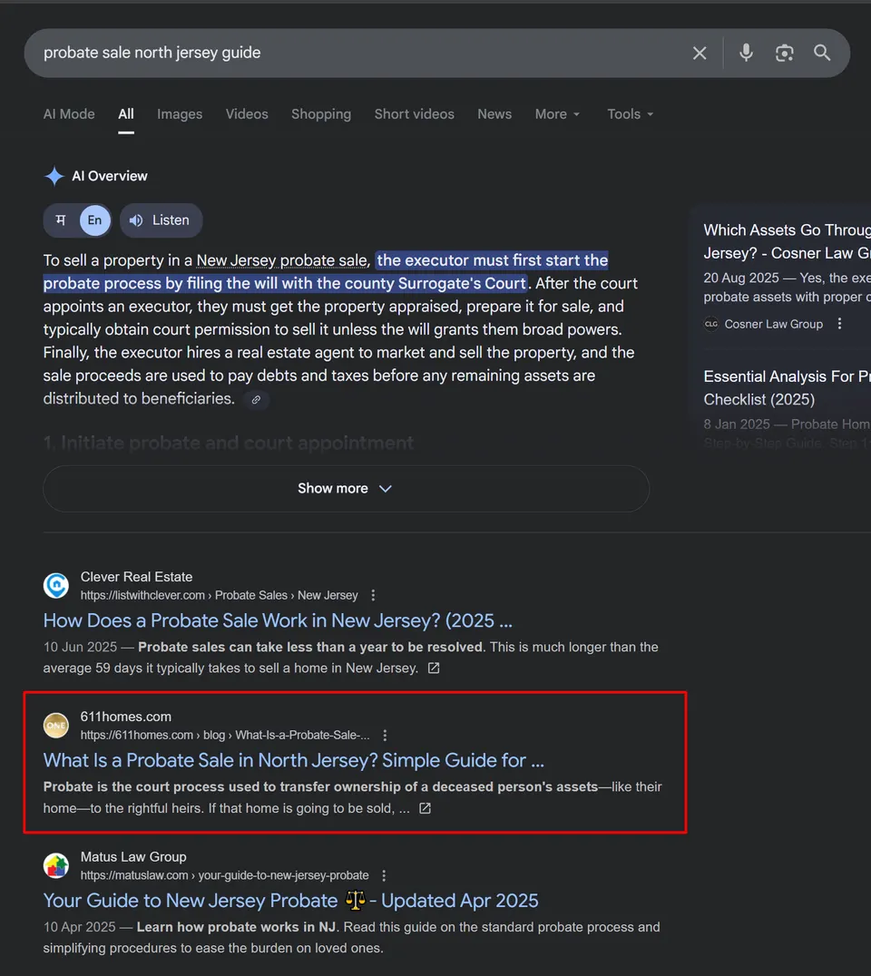
Task: Click the Cosner Law Group source name
Action: 773,325
